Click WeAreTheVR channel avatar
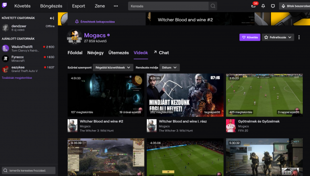Screen dimensions: 310x176 tap(5, 49)
